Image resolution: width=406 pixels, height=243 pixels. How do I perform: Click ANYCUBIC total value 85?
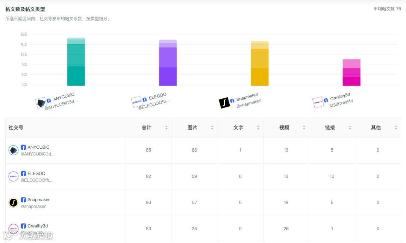click(148, 150)
